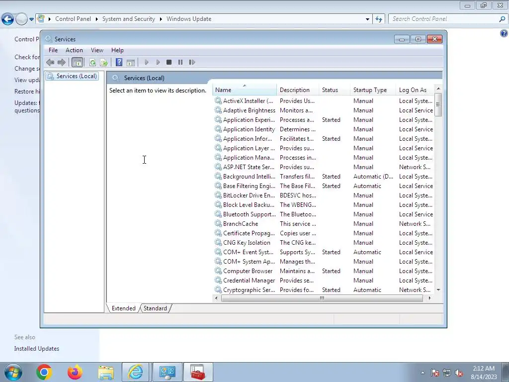
Task: Select the BitLocker Drive Encryption service
Action: point(324,195)
